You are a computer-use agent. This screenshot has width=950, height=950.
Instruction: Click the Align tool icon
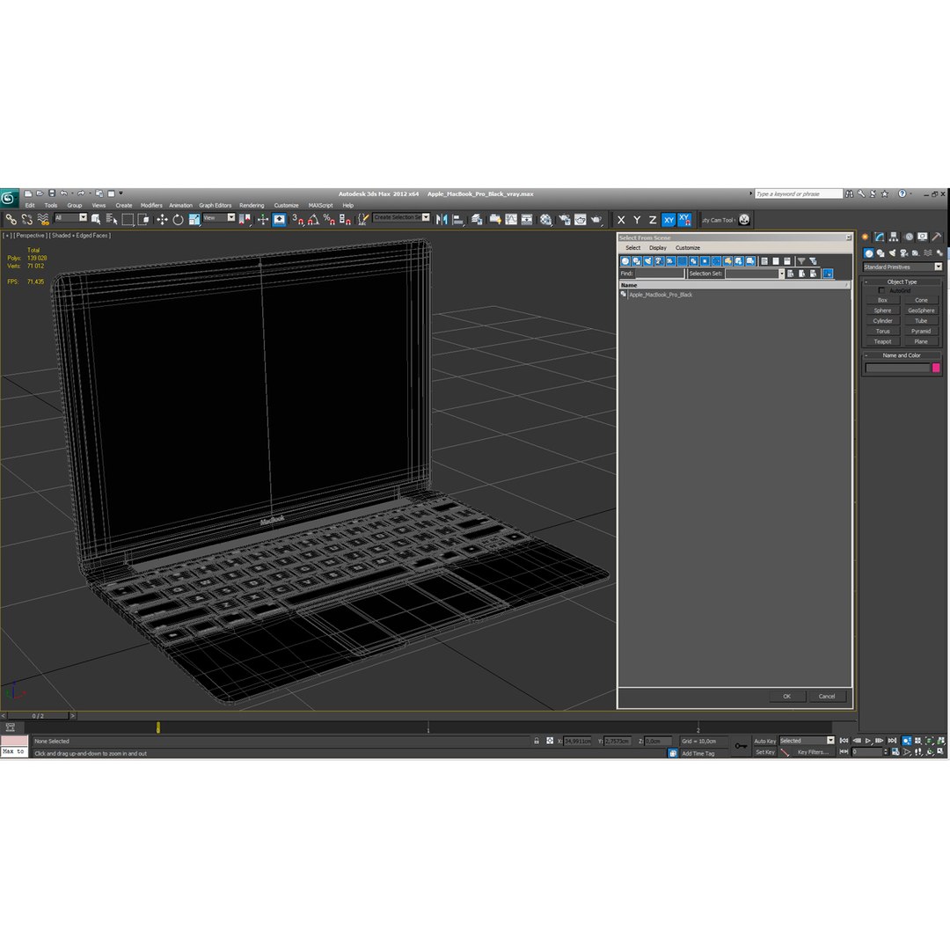pos(458,219)
